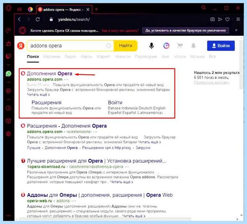The image size is (247, 224).
Task: Expand 'Читать ещё' under first result
Action: [x=38, y=95]
